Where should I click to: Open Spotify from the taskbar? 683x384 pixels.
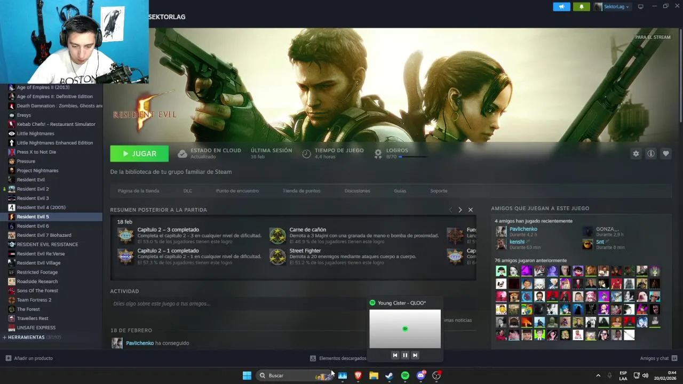click(x=405, y=375)
